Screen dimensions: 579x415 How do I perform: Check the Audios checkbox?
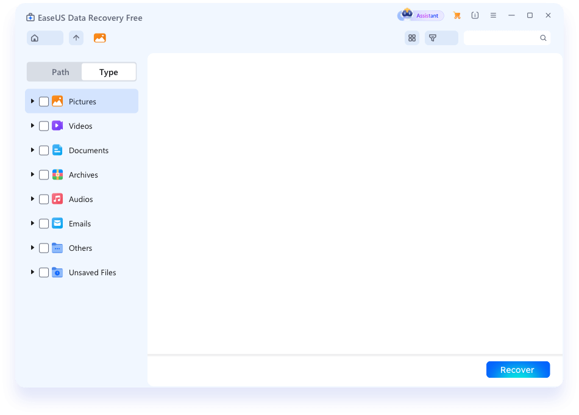44,199
